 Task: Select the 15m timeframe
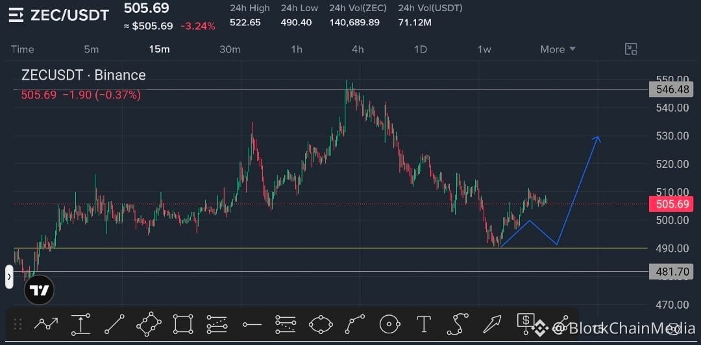click(x=159, y=49)
